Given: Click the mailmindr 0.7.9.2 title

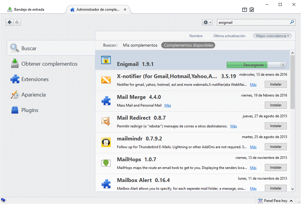Looking at the screenshot, I should 139,138.
